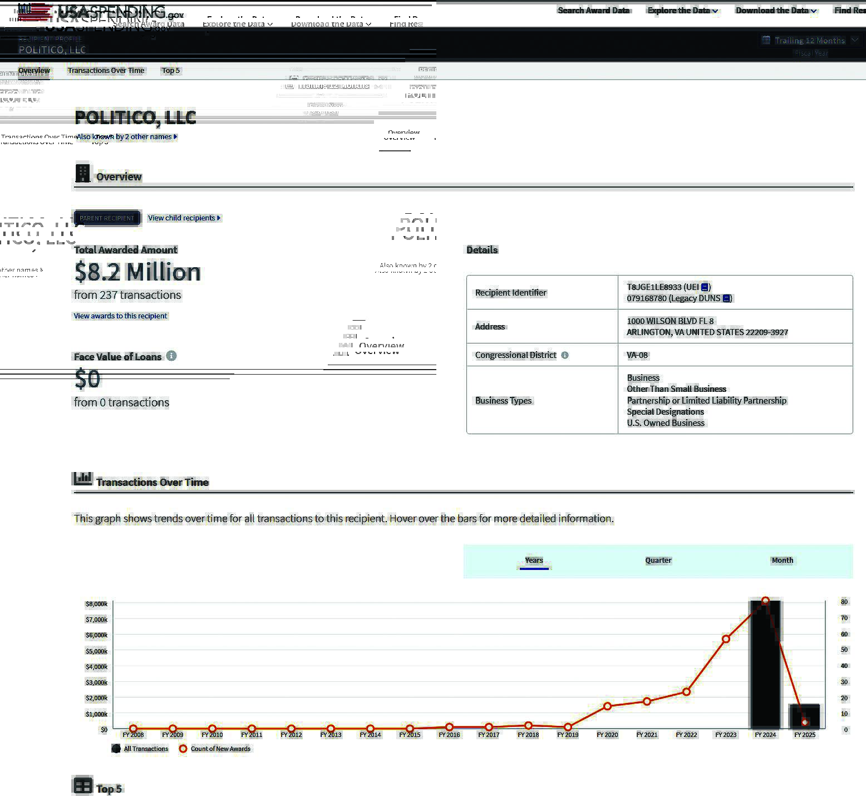Click the 'from 0 transactions' loans text
This screenshot has height=796, width=866.
pos(121,402)
